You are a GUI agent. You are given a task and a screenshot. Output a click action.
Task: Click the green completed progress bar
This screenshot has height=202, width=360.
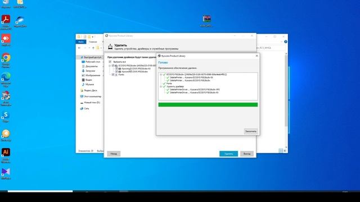(x=208, y=105)
